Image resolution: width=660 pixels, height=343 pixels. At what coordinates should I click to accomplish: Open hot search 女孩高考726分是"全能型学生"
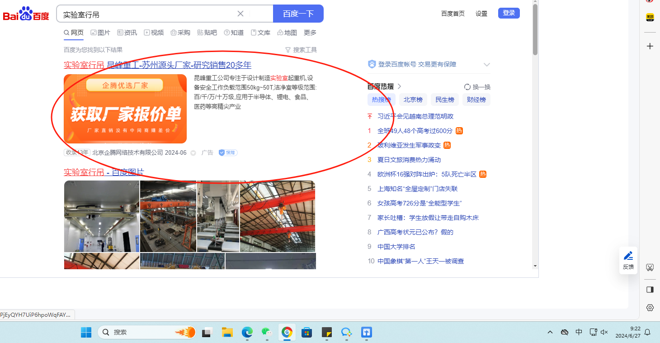[x=420, y=203]
